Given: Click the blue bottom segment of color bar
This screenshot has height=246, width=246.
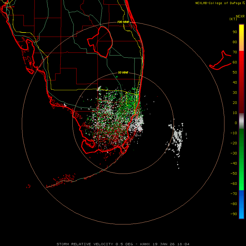Looking at the screenshot, I should (241, 204).
